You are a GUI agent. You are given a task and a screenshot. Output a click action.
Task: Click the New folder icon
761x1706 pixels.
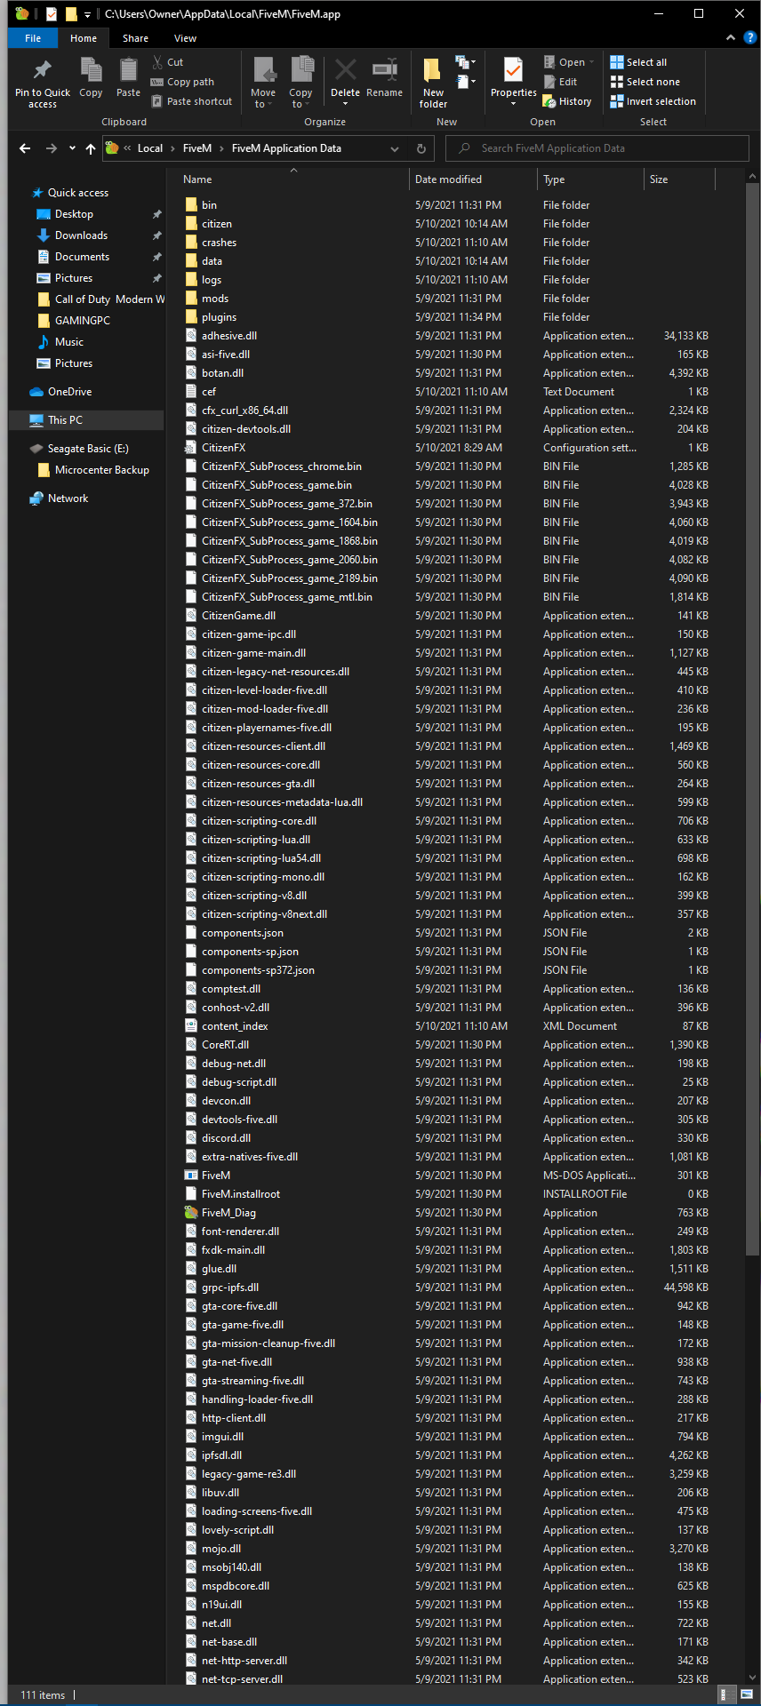coord(433,70)
